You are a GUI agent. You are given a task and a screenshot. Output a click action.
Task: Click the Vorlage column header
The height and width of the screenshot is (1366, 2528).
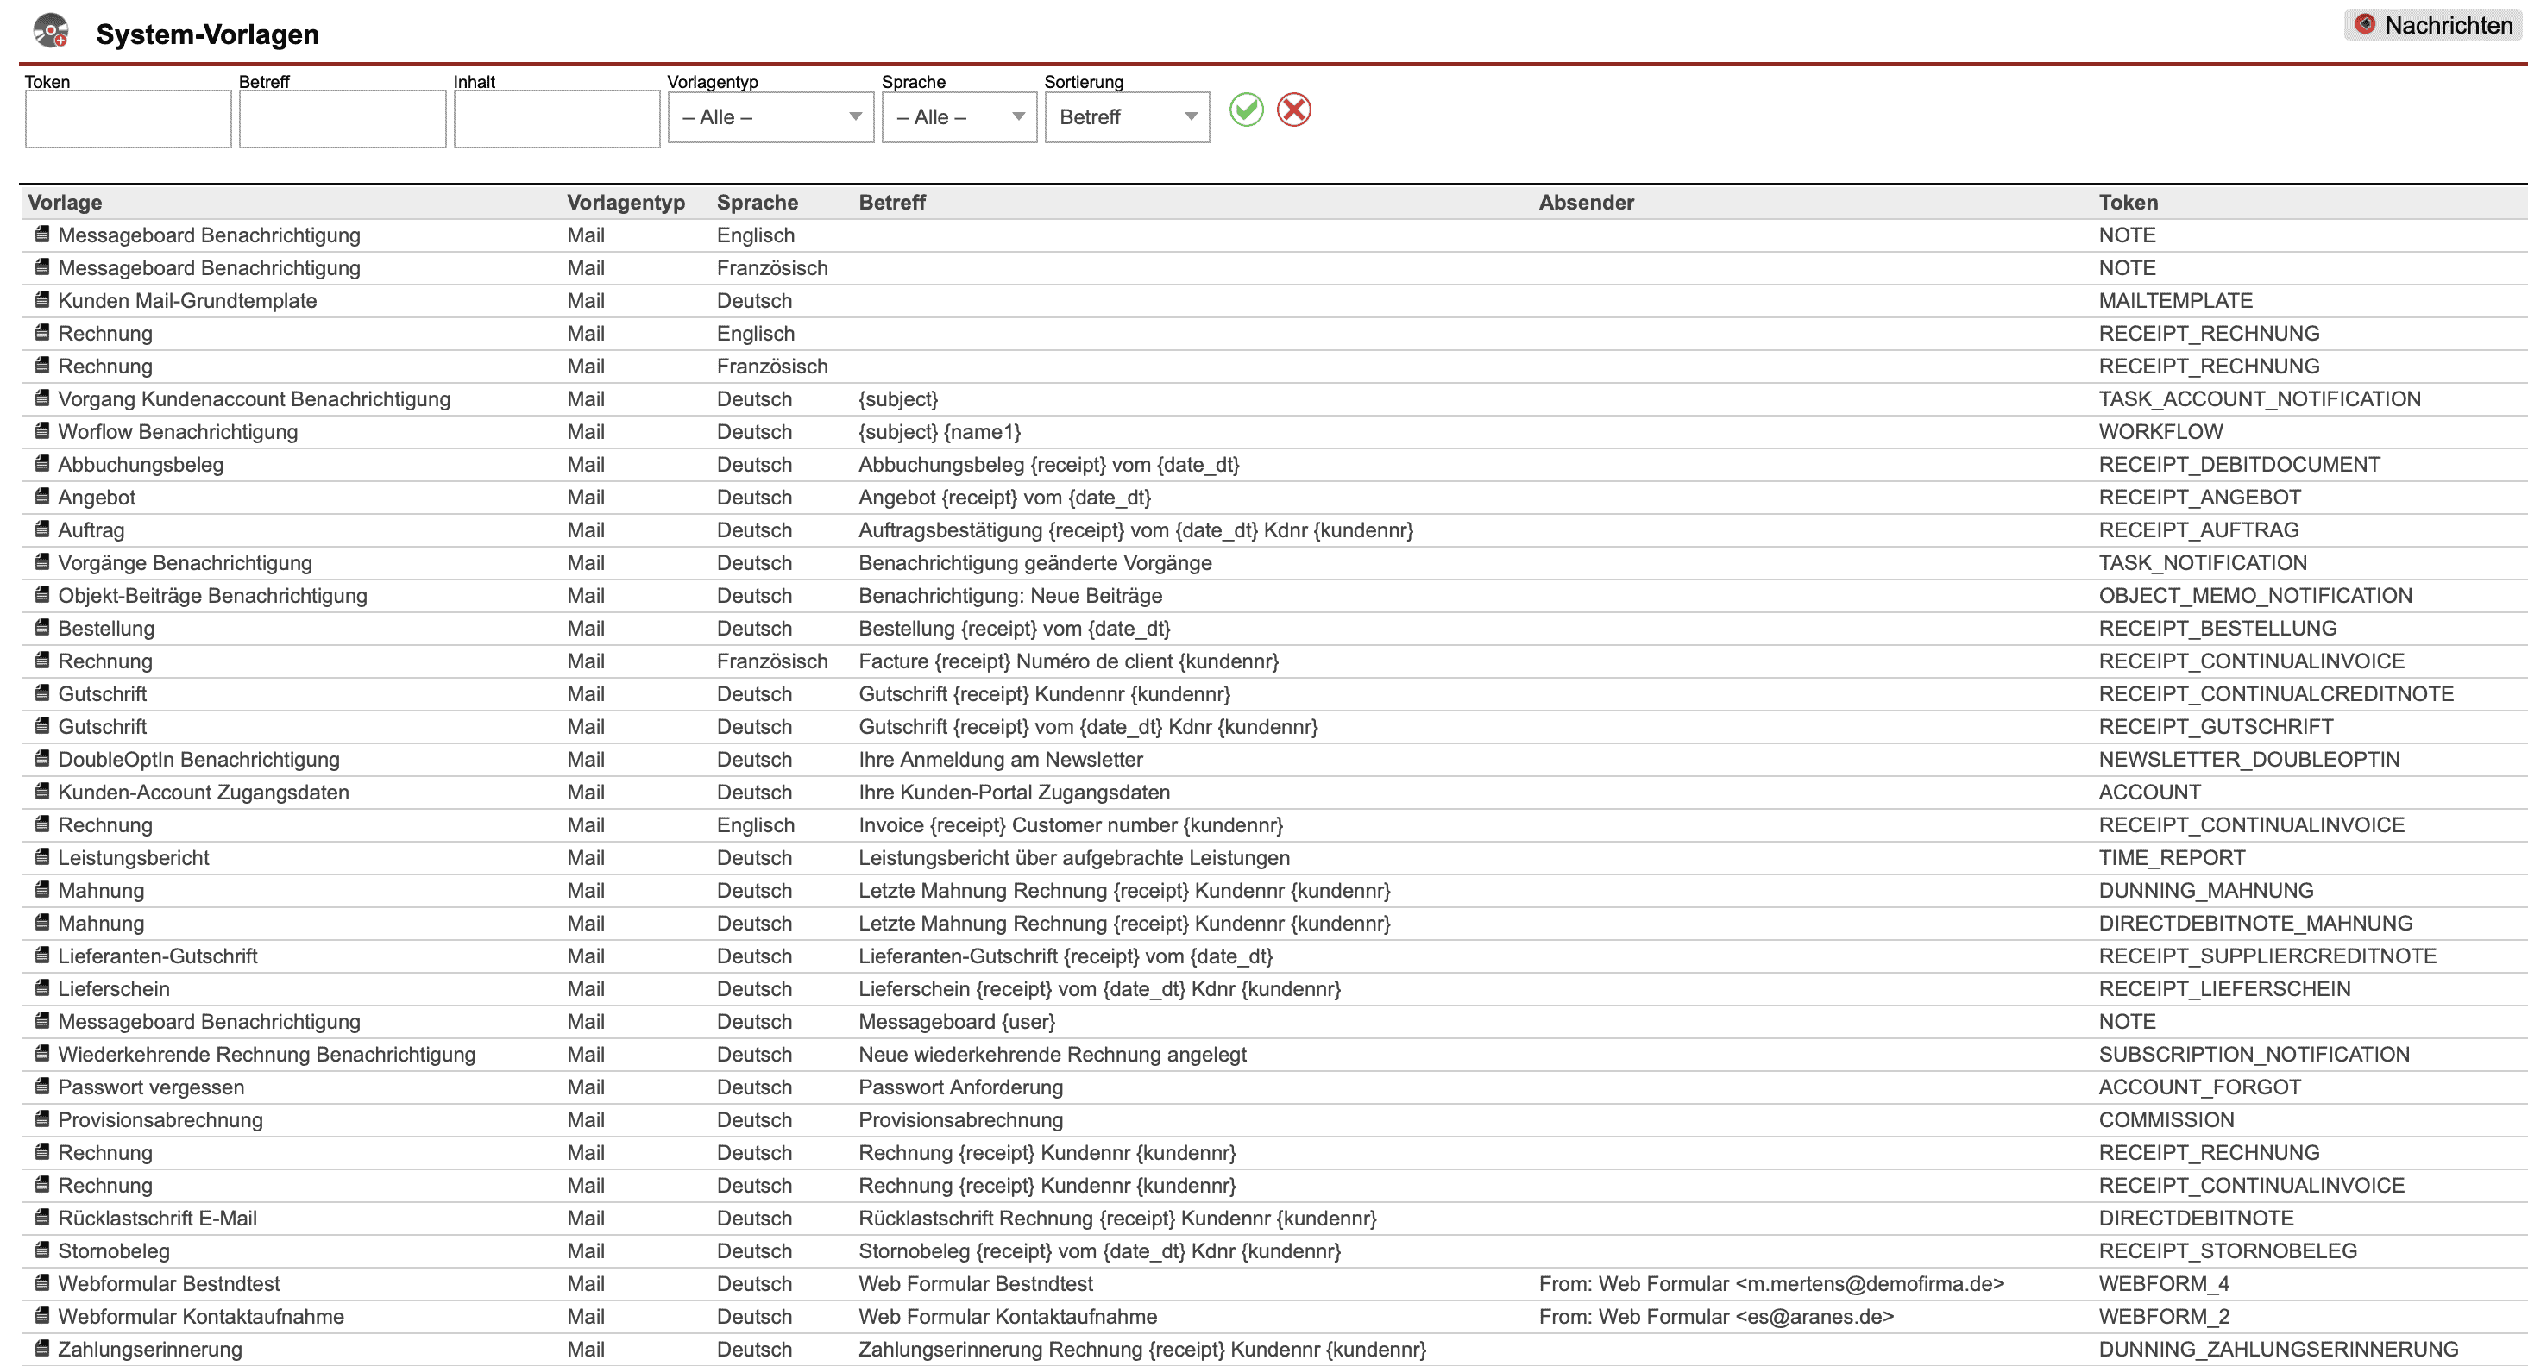point(65,202)
